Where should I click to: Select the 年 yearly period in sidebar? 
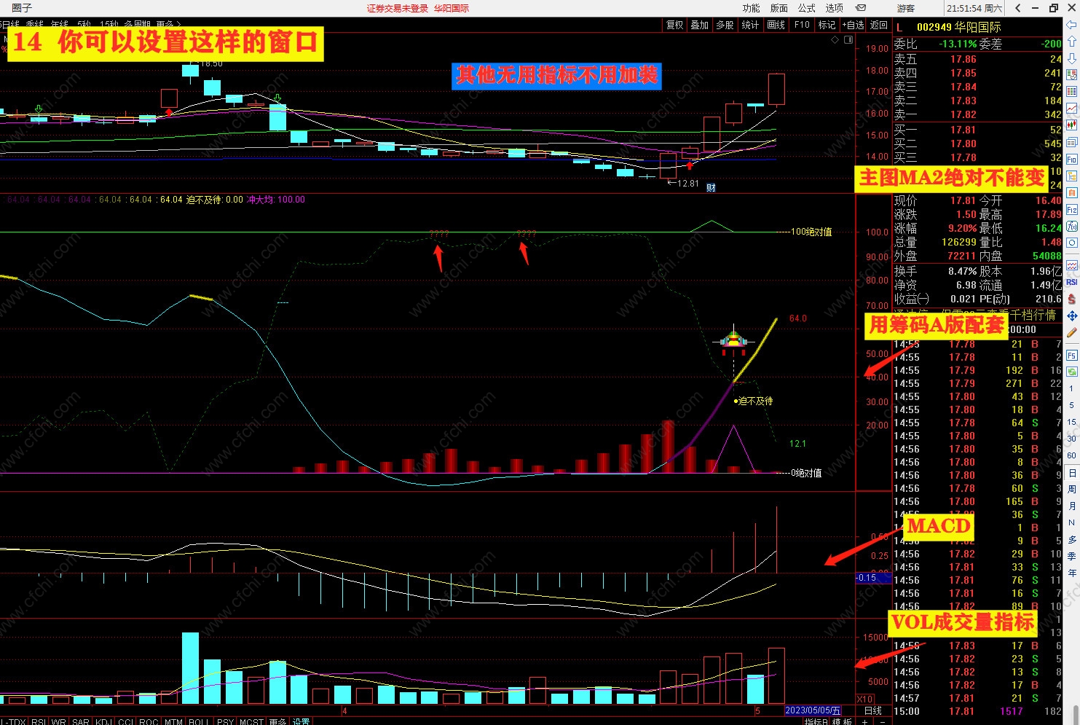[x=1072, y=573]
